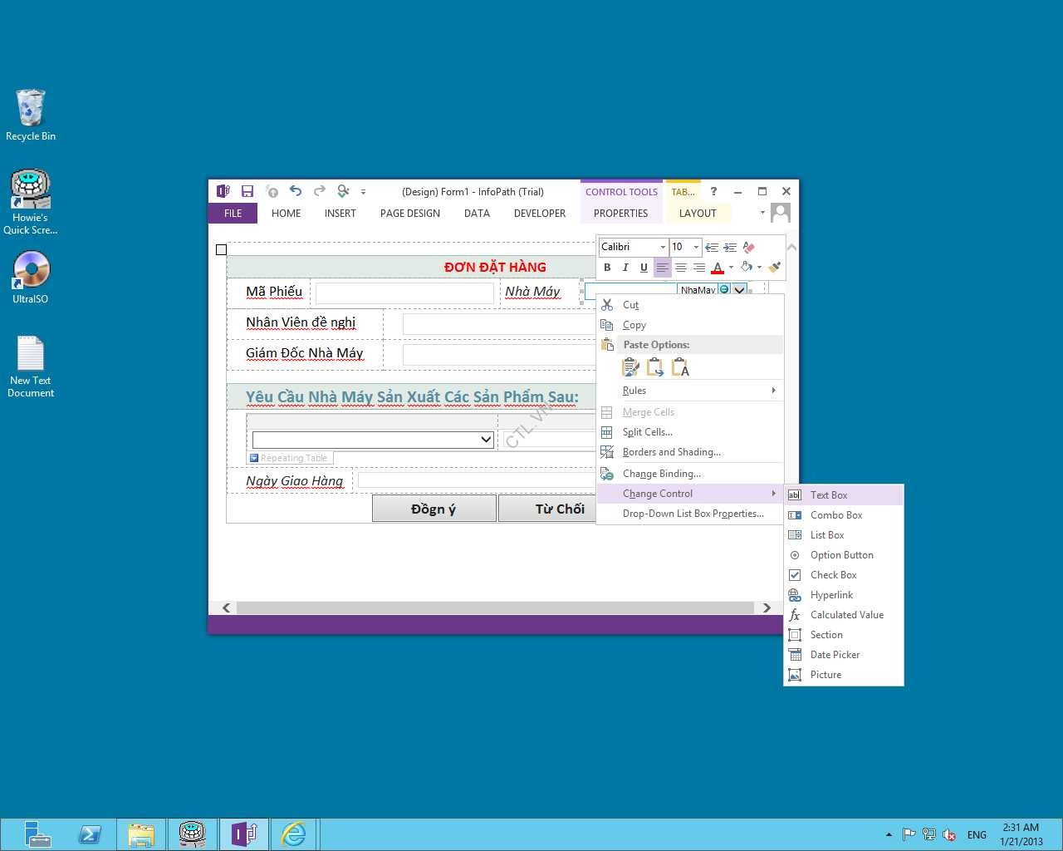This screenshot has height=851, width=1063.
Task: Undo the last action in title bar
Action: pos(295,191)
